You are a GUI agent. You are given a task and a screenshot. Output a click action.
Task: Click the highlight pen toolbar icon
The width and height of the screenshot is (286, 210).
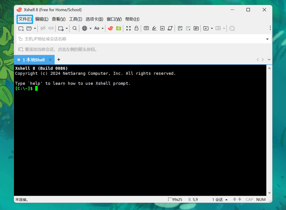coord(154,28)
